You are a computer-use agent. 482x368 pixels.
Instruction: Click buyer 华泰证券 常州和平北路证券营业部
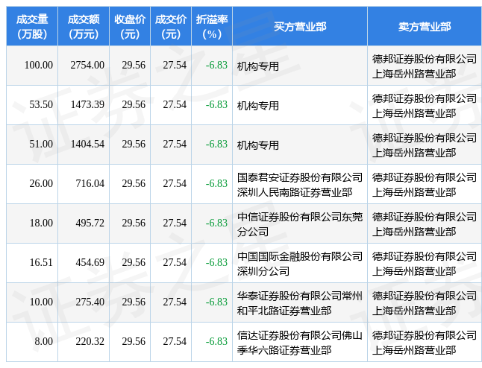(x=300, y=303)
